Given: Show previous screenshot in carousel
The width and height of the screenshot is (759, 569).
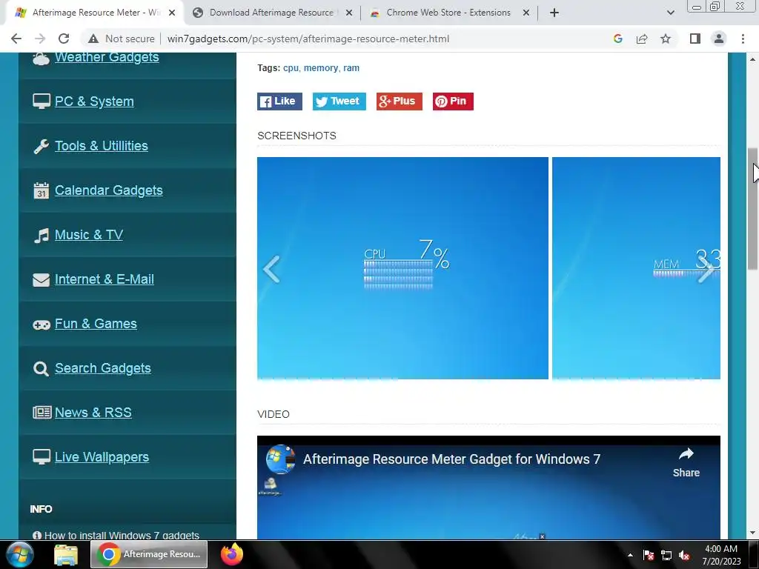Looking at the screenshot, I should click(271, 268).
